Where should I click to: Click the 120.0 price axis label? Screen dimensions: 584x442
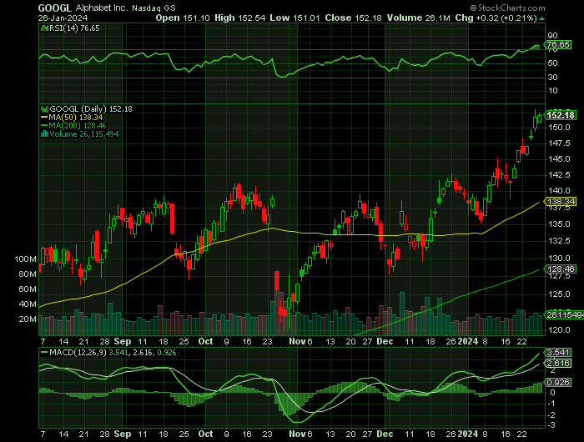pyautogui.click(x=559, y=330)
